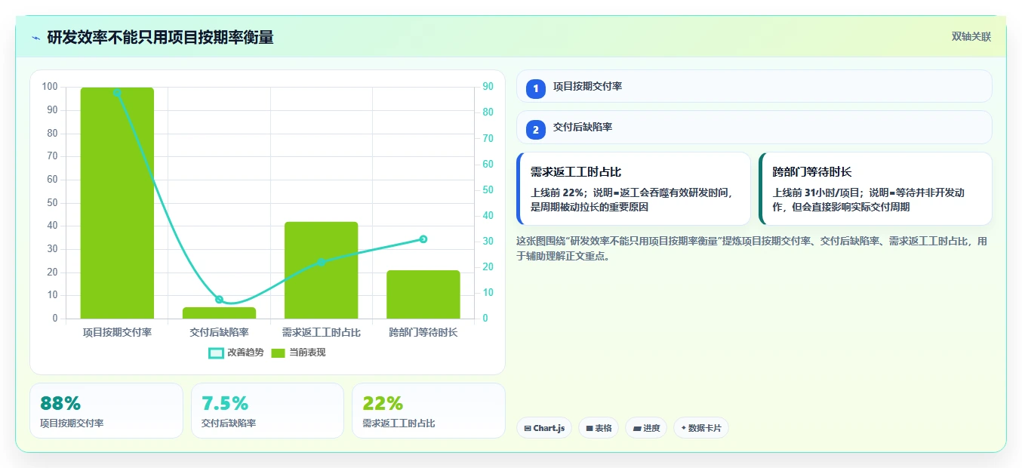This screenshot has height=468, width=1022.
Task: Click the Chart.js tag icon
Action: tap(528, 428)
